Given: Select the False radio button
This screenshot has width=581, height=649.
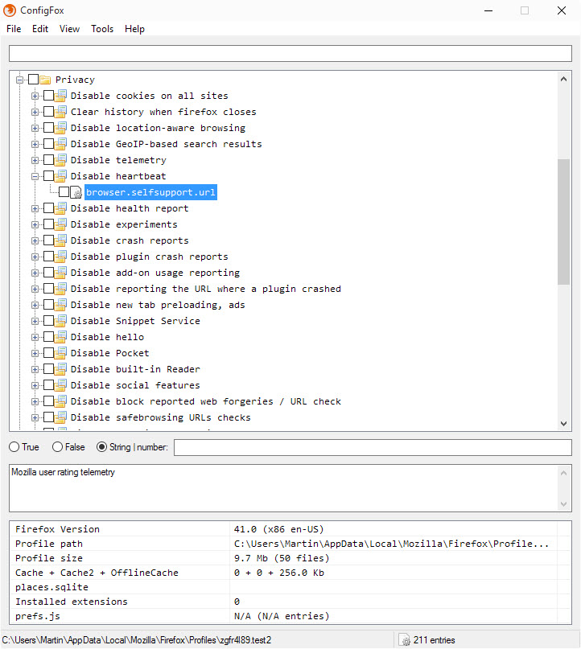Looking at the screenshot, I should point(58,447).
